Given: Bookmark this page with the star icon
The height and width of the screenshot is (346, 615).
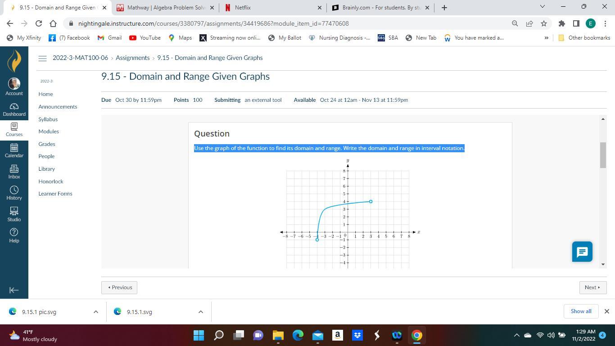Looking at the screenshot, I should pyautogui.click(x=544, y=23).
